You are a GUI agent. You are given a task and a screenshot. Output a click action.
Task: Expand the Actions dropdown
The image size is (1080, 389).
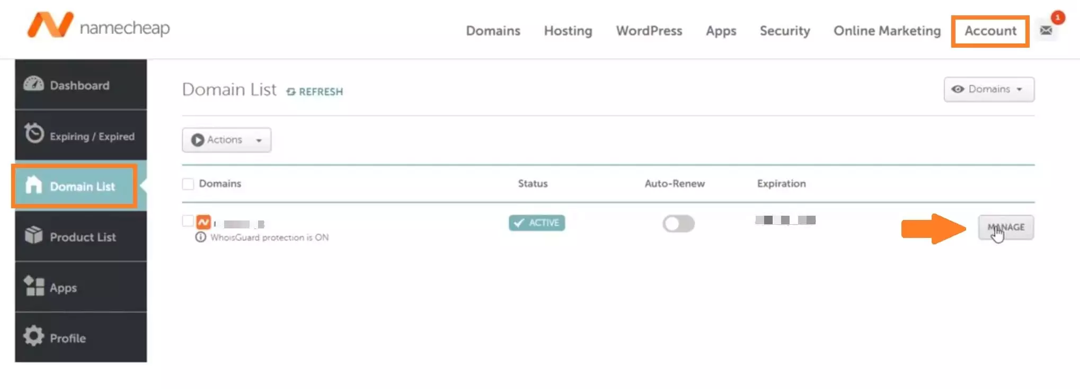click(x=227, y=140)
